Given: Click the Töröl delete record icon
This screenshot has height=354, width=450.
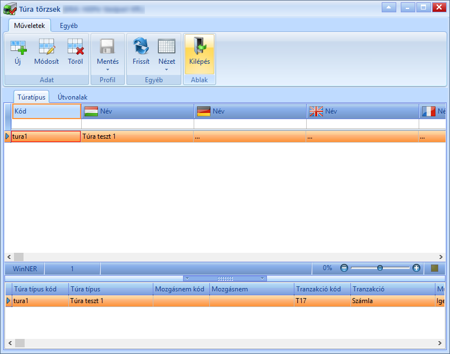Looking at the screenshot, I should 76,47.
